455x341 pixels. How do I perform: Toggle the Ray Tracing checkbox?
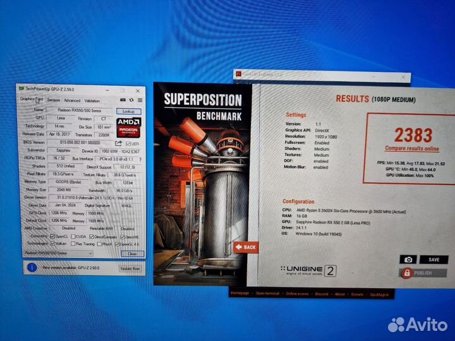[x=73, y=244]
